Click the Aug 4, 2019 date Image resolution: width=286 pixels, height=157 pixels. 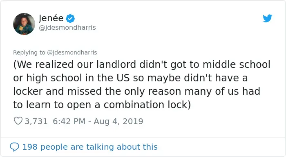[118, 121]
